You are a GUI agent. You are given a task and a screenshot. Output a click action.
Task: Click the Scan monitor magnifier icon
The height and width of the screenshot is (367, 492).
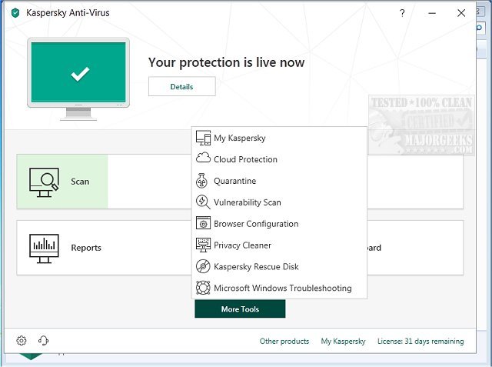(44, 182)
